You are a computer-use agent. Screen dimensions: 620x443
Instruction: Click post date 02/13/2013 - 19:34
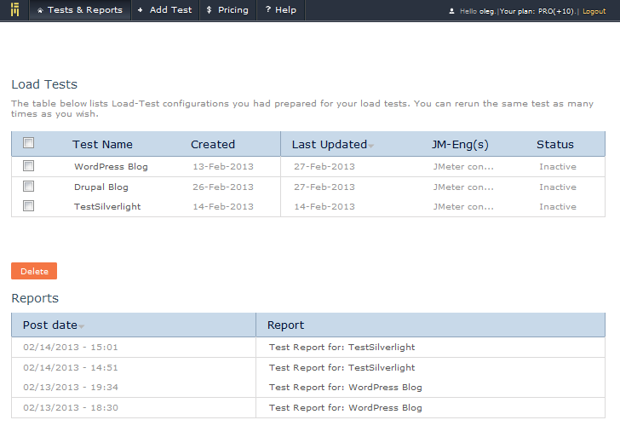(71, 388)
